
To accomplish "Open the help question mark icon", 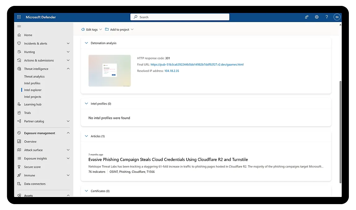I will click(x=327, y=17).
